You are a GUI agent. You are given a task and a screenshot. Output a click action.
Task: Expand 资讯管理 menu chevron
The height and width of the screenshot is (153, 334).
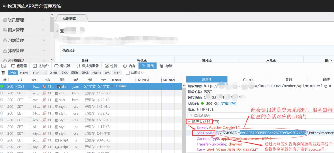[x=44, y=20]
